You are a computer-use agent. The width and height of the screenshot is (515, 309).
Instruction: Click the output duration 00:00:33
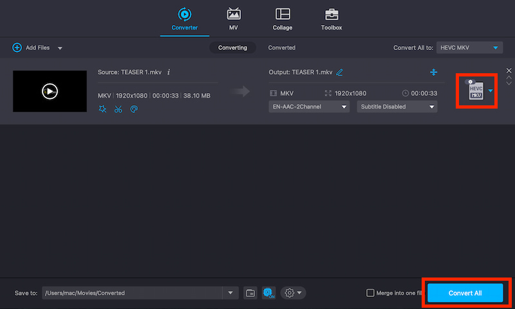coord(424,93)
